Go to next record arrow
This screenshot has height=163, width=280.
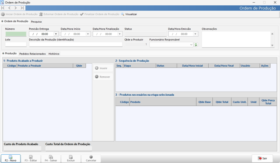(16, 8)
